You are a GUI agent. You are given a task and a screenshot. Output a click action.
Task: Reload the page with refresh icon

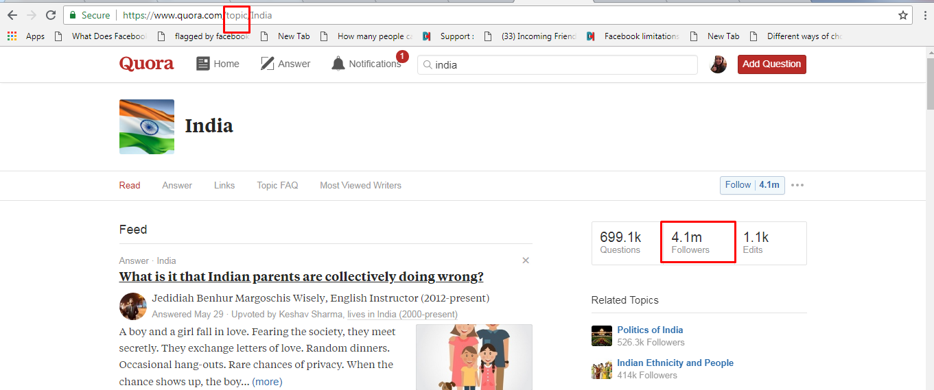pos(51,15)
